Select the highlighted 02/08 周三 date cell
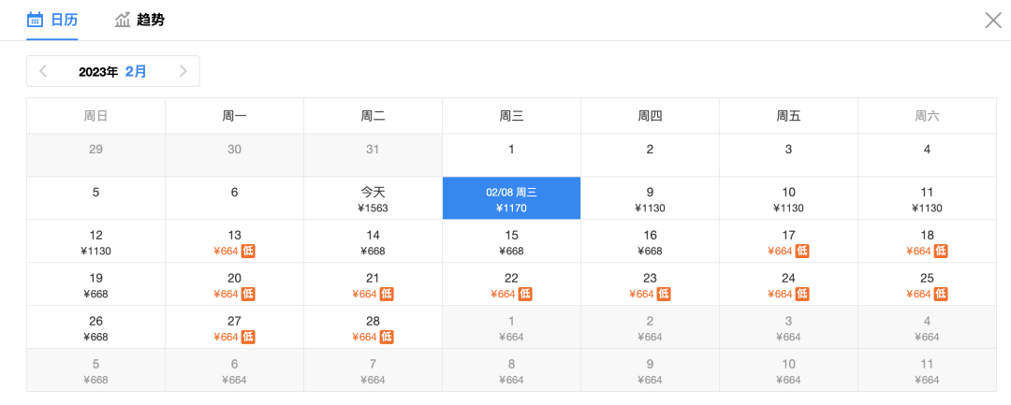1011x405 pixels. 511,198
